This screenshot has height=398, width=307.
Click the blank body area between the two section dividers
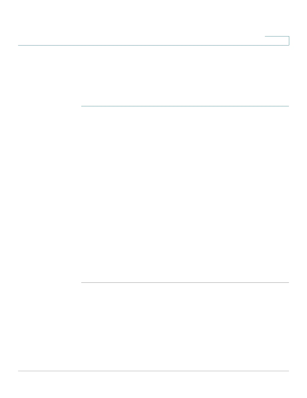pos(185,194)
